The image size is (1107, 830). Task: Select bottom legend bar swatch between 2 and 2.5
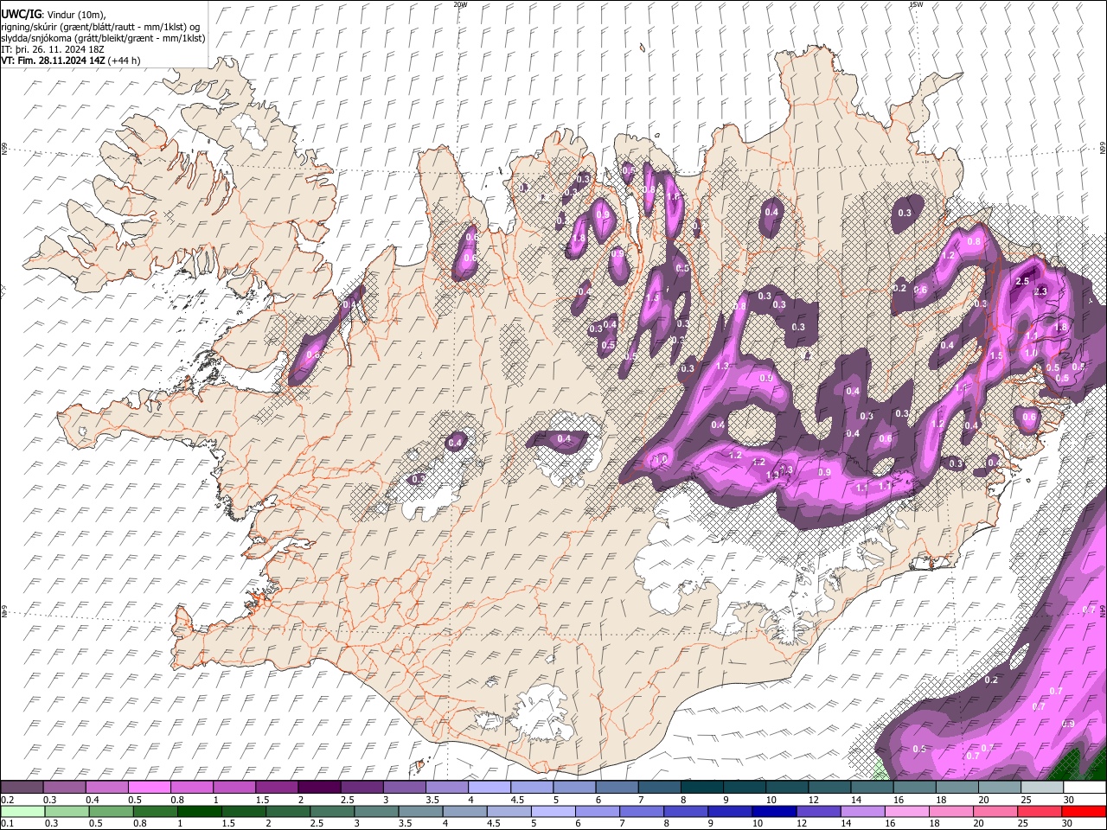pyautogui.click(x=290, y=812)
